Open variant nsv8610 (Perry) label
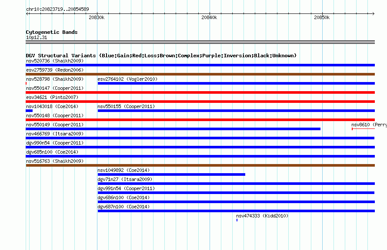This screenshot has height=250, width=387. coord(369,125)
